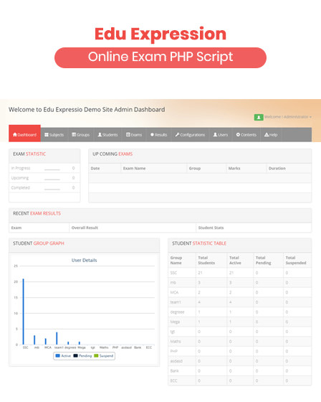Select the team1 row in statistic table

point(240,302)
